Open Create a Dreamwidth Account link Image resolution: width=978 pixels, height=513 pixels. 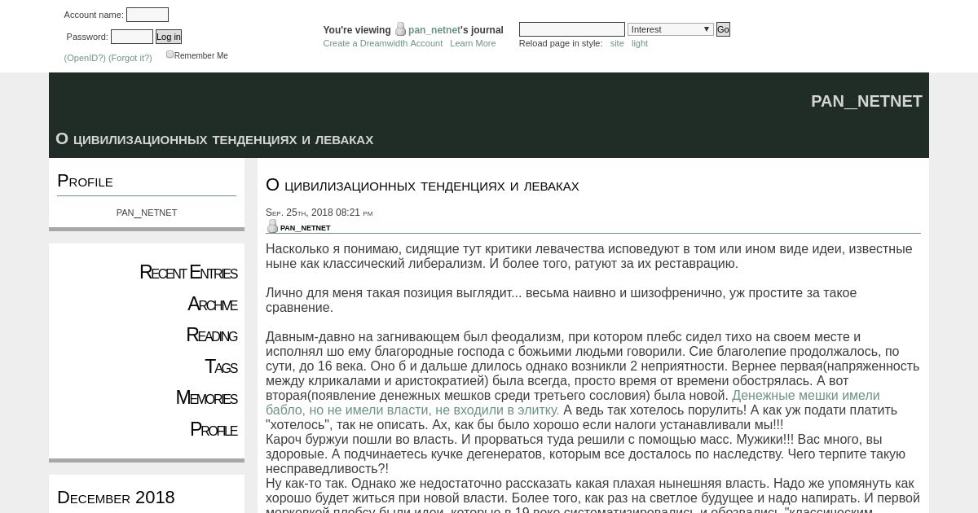point(383,43)
